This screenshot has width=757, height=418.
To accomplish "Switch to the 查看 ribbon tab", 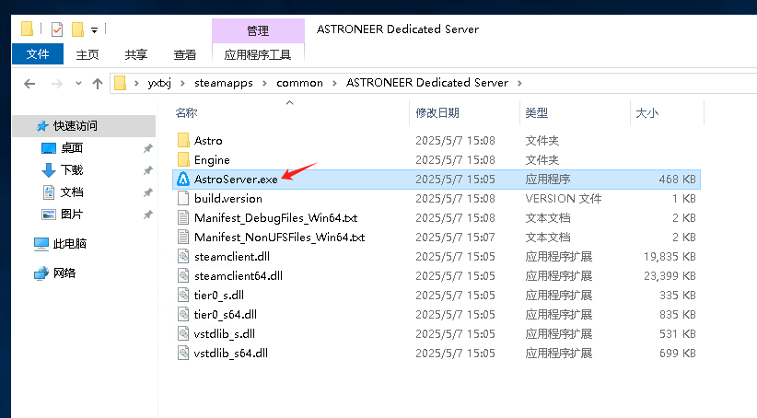I will (185, 54).
